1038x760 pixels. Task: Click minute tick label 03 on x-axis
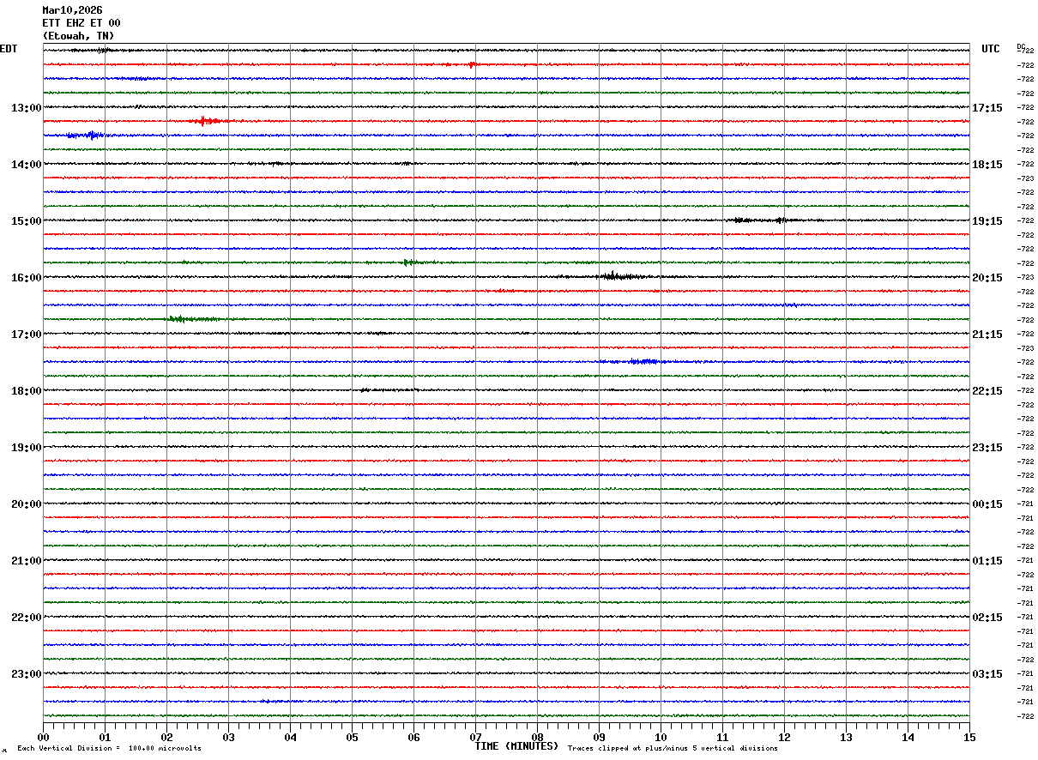228,737
